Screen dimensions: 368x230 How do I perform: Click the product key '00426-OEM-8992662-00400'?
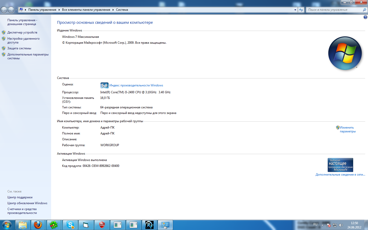pyautogui.click(x=101, y=166)
